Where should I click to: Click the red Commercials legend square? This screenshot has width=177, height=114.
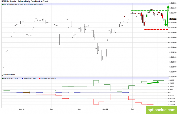(x=40, y=78)
